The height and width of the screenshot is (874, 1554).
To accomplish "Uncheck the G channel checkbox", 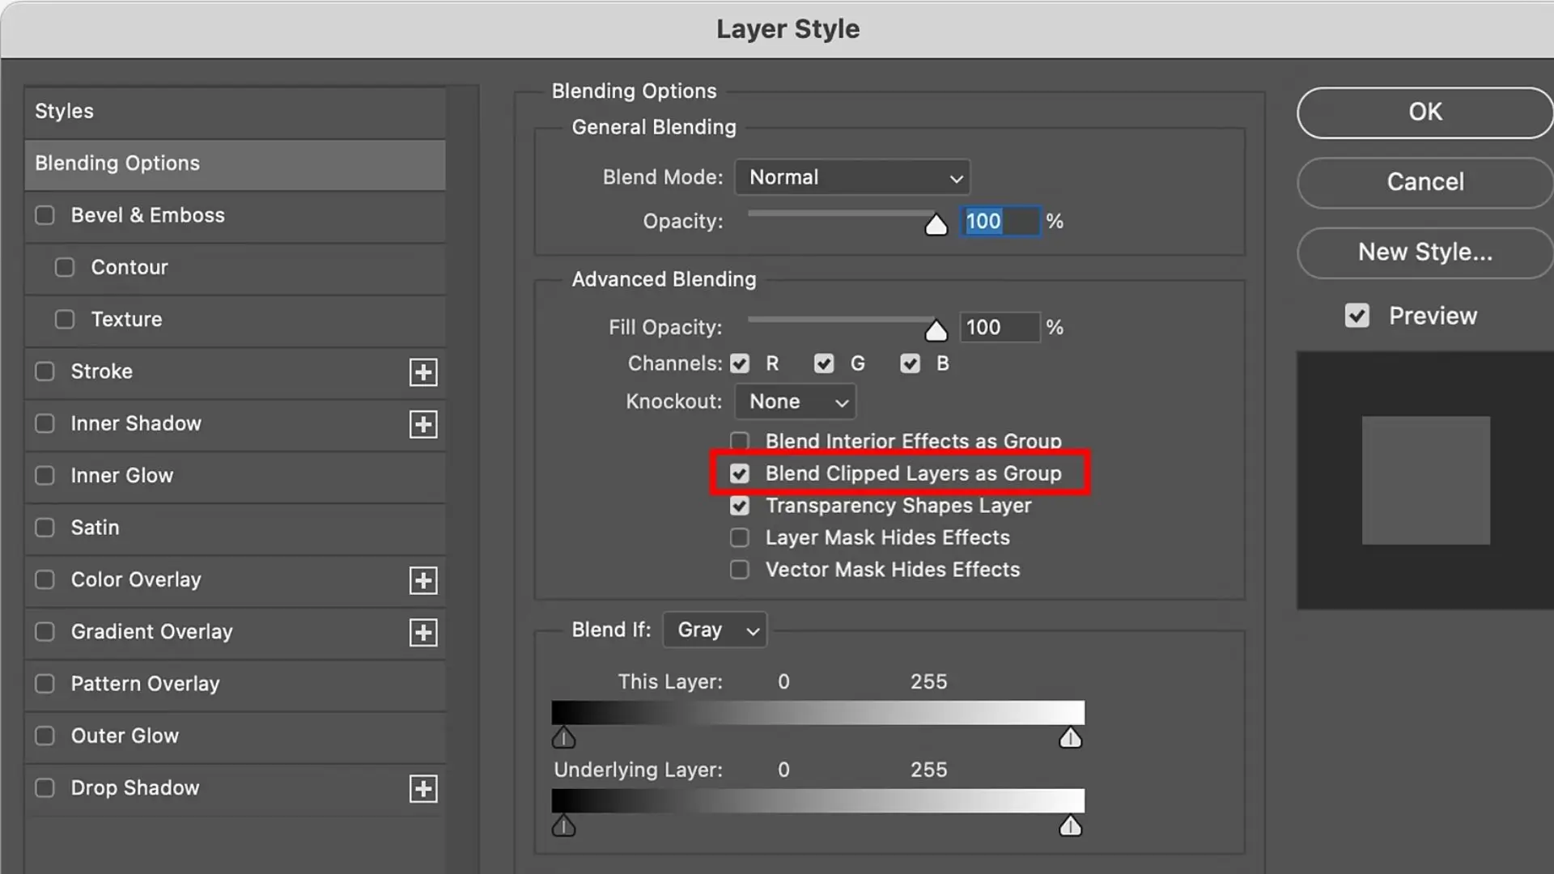I will 824,363.
